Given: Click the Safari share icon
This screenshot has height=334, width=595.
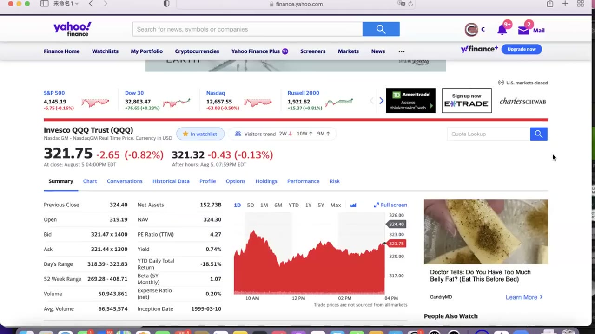Looking at the screenshot, I should (x=550, y=4).
